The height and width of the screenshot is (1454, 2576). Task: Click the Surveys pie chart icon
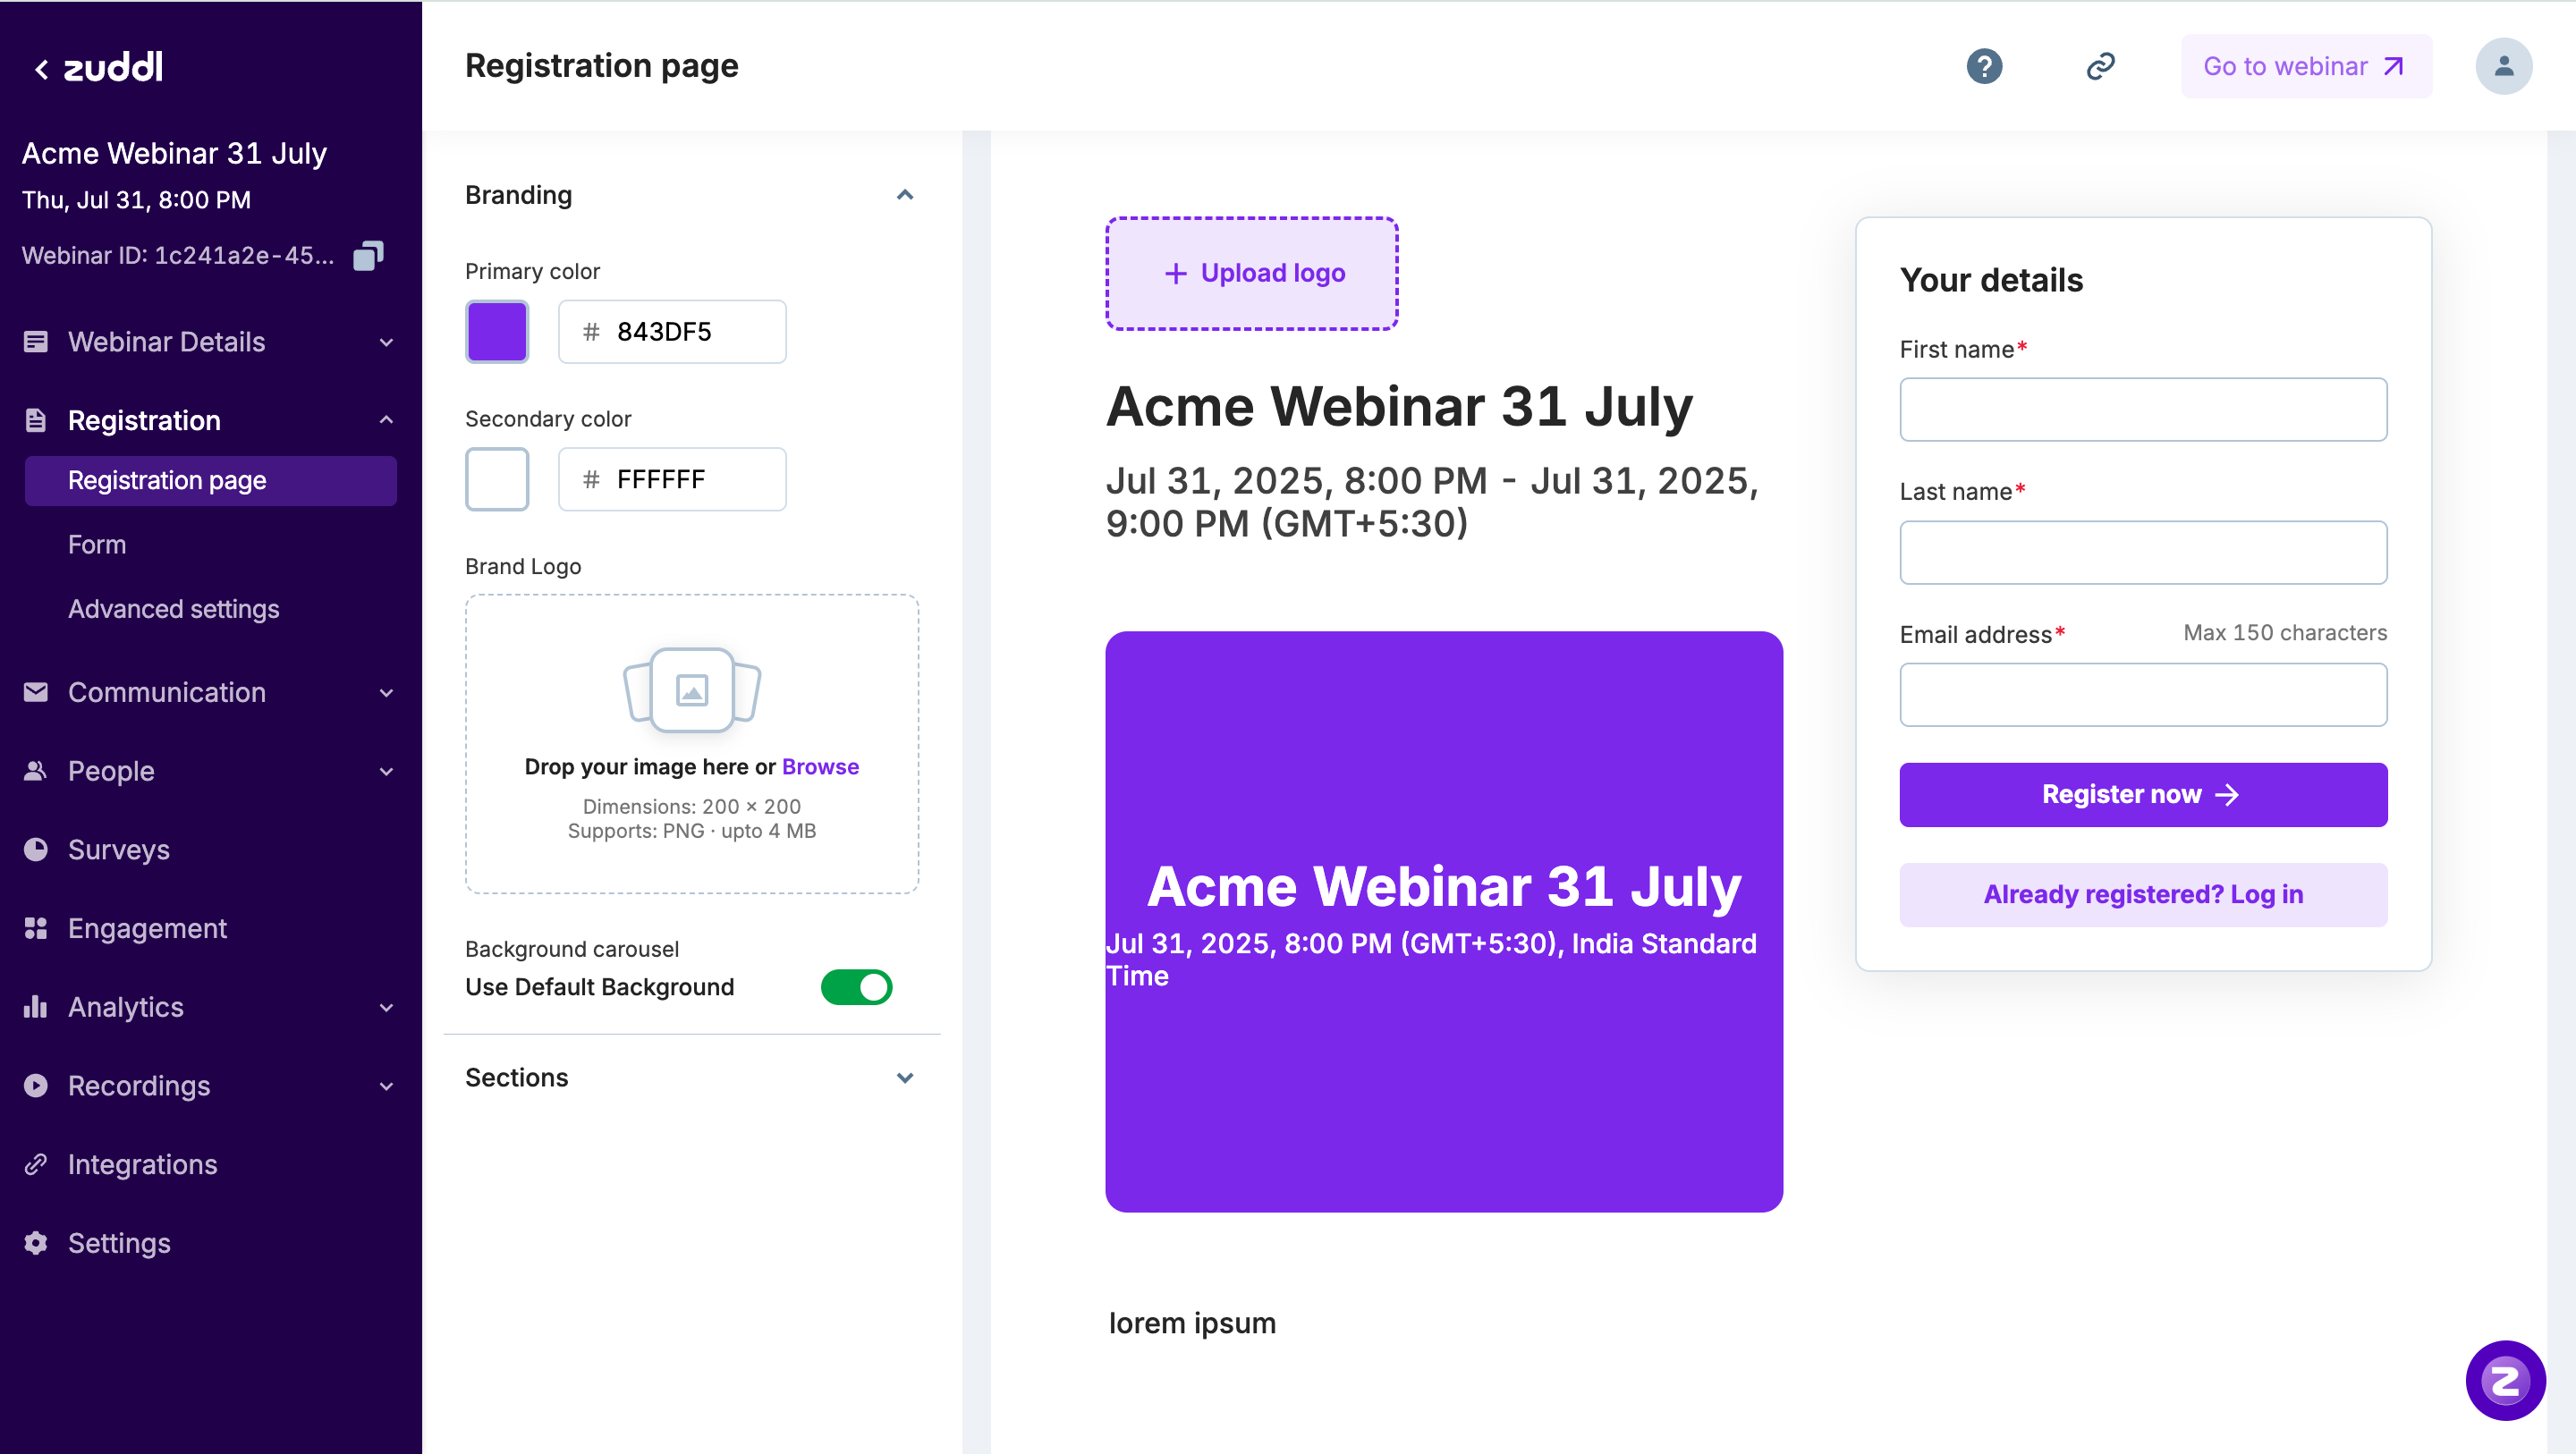[x=36, y=849]
